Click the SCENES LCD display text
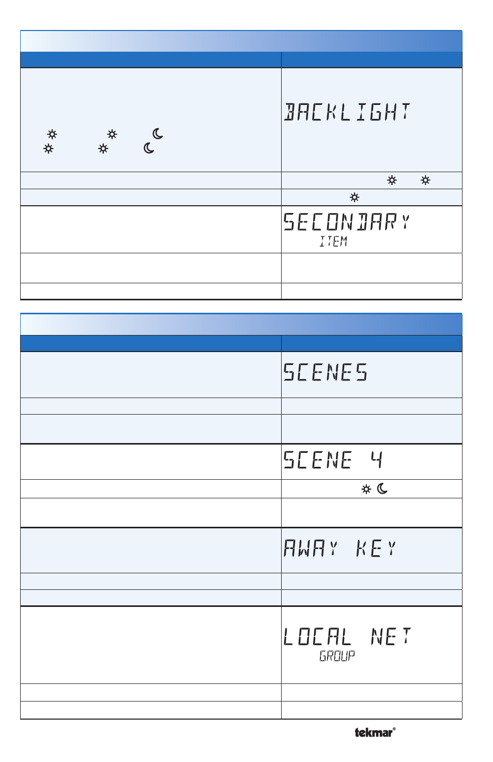 (326, 372)
